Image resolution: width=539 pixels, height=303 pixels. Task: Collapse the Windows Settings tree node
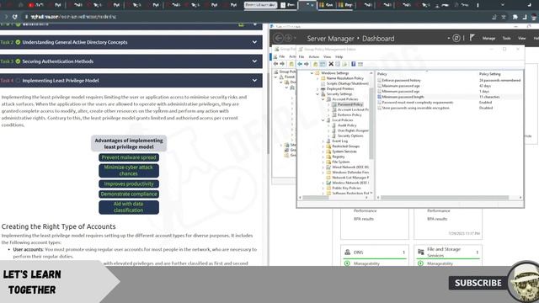[312, 73]
